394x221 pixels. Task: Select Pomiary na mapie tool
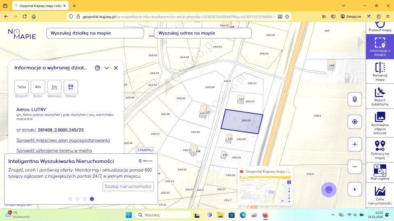[380, 149]
